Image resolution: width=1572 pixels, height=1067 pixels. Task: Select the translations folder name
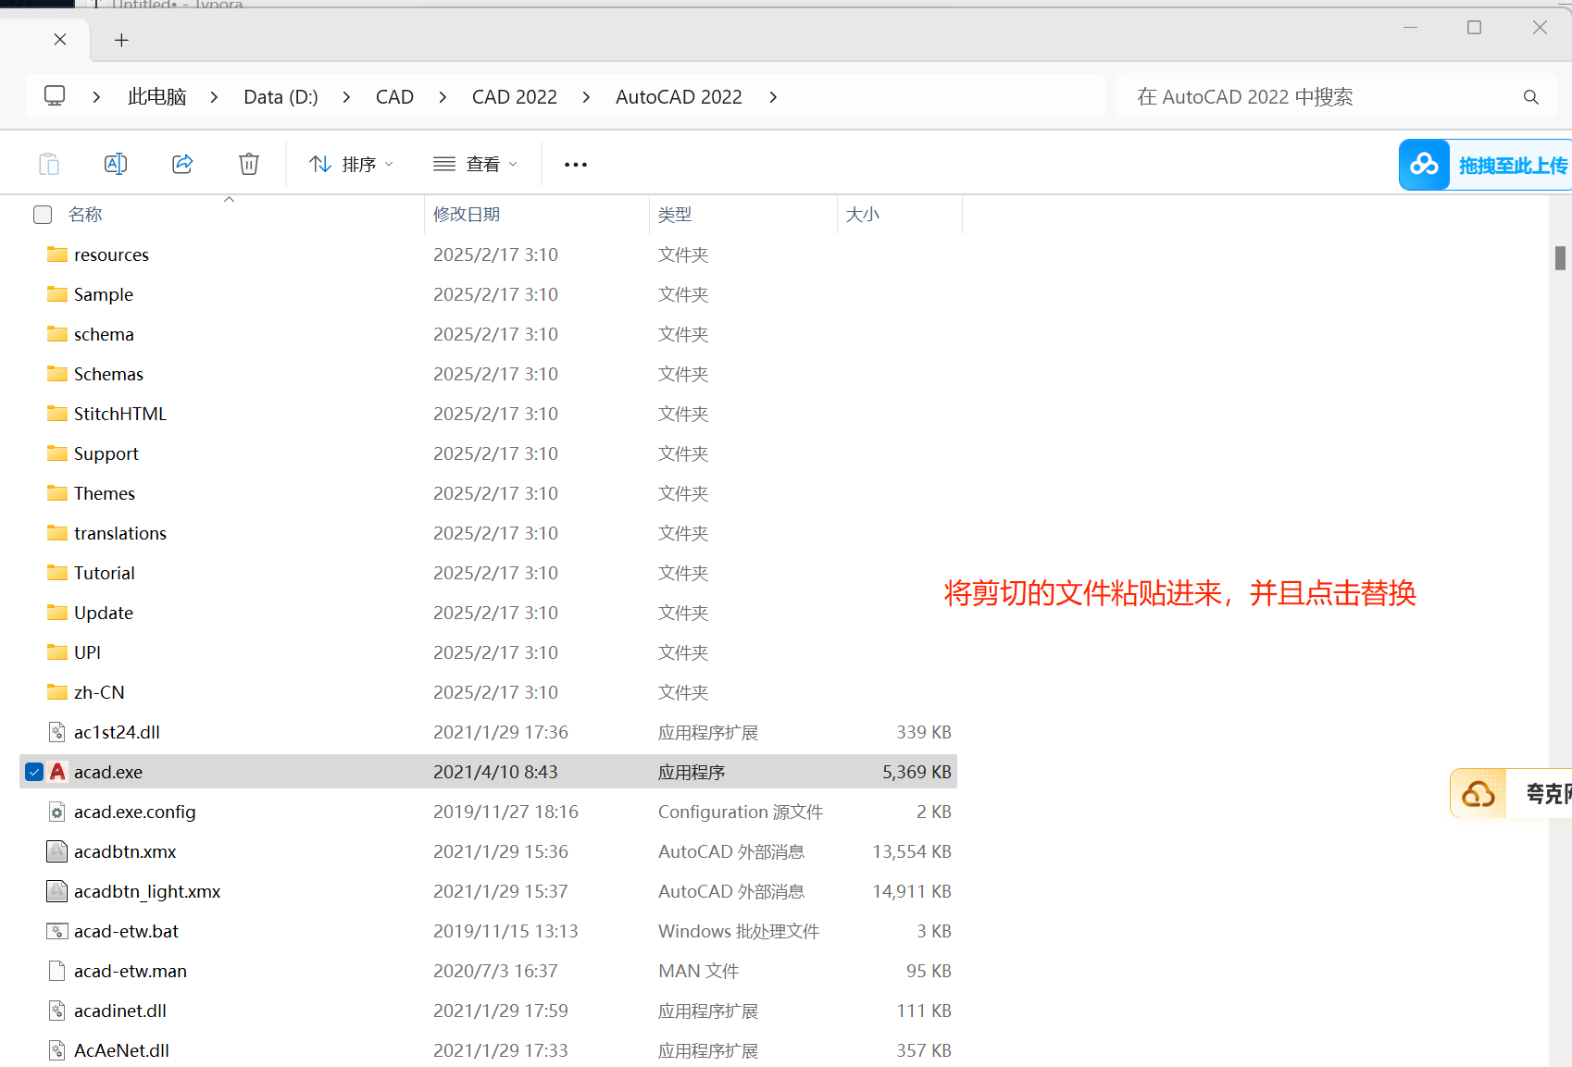tap(120, 533)
